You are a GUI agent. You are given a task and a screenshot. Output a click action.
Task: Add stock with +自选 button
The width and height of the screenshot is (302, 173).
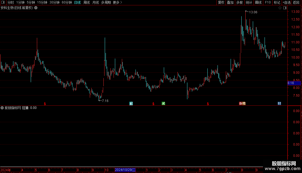286,2
